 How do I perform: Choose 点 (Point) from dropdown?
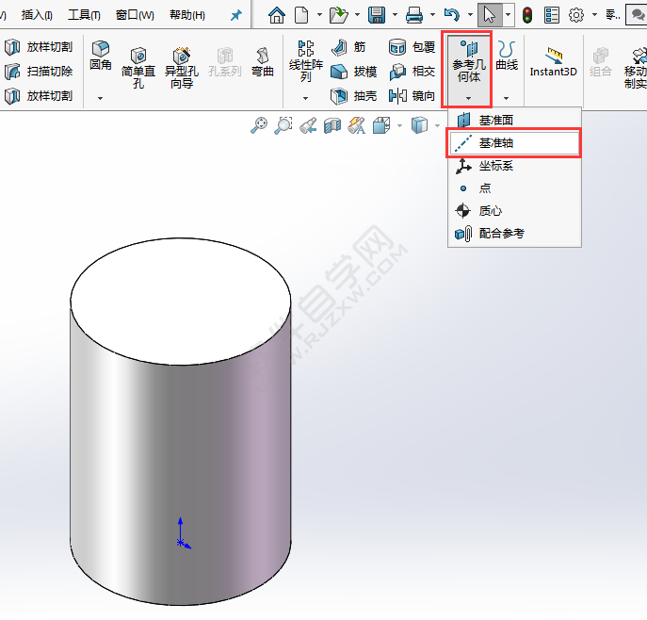pos(514,188)
